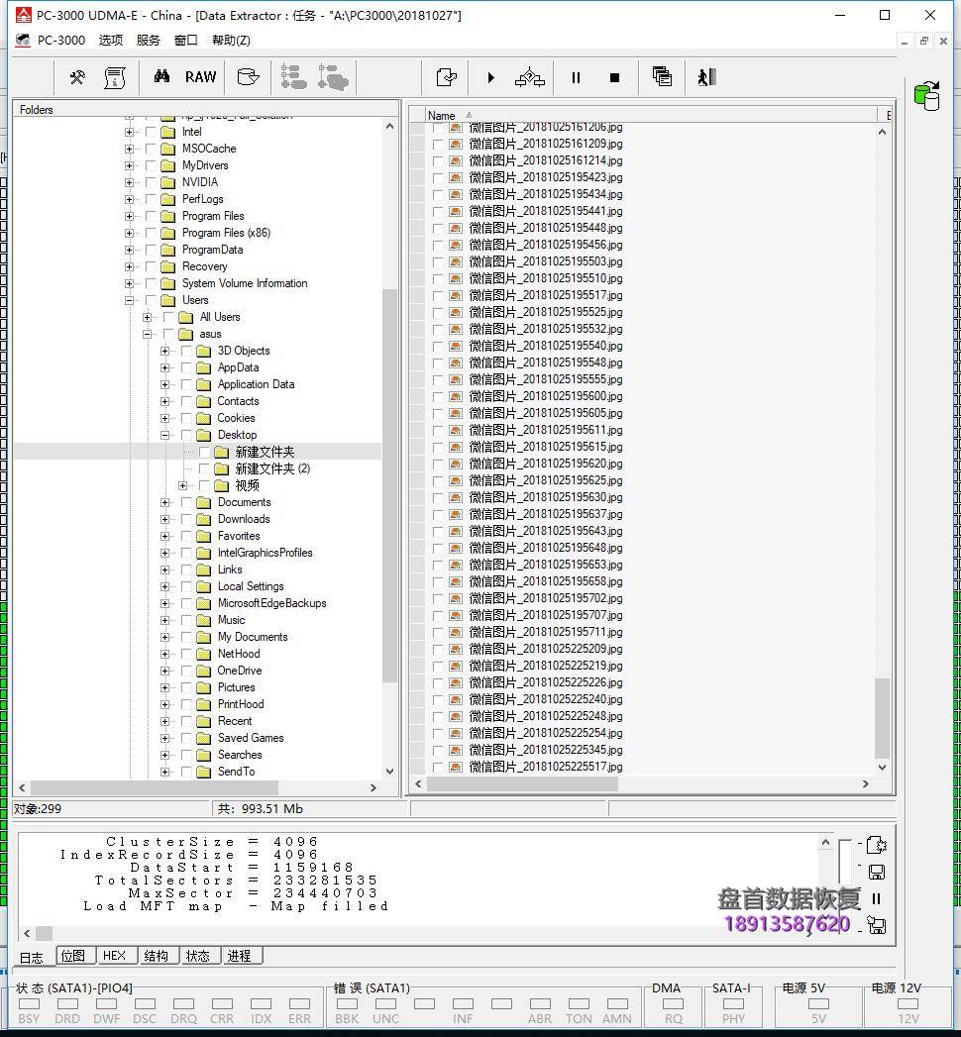The height and width of the screenshot is (1037, 961).
Task: Click the Name column header
Action: click(442, 116)
